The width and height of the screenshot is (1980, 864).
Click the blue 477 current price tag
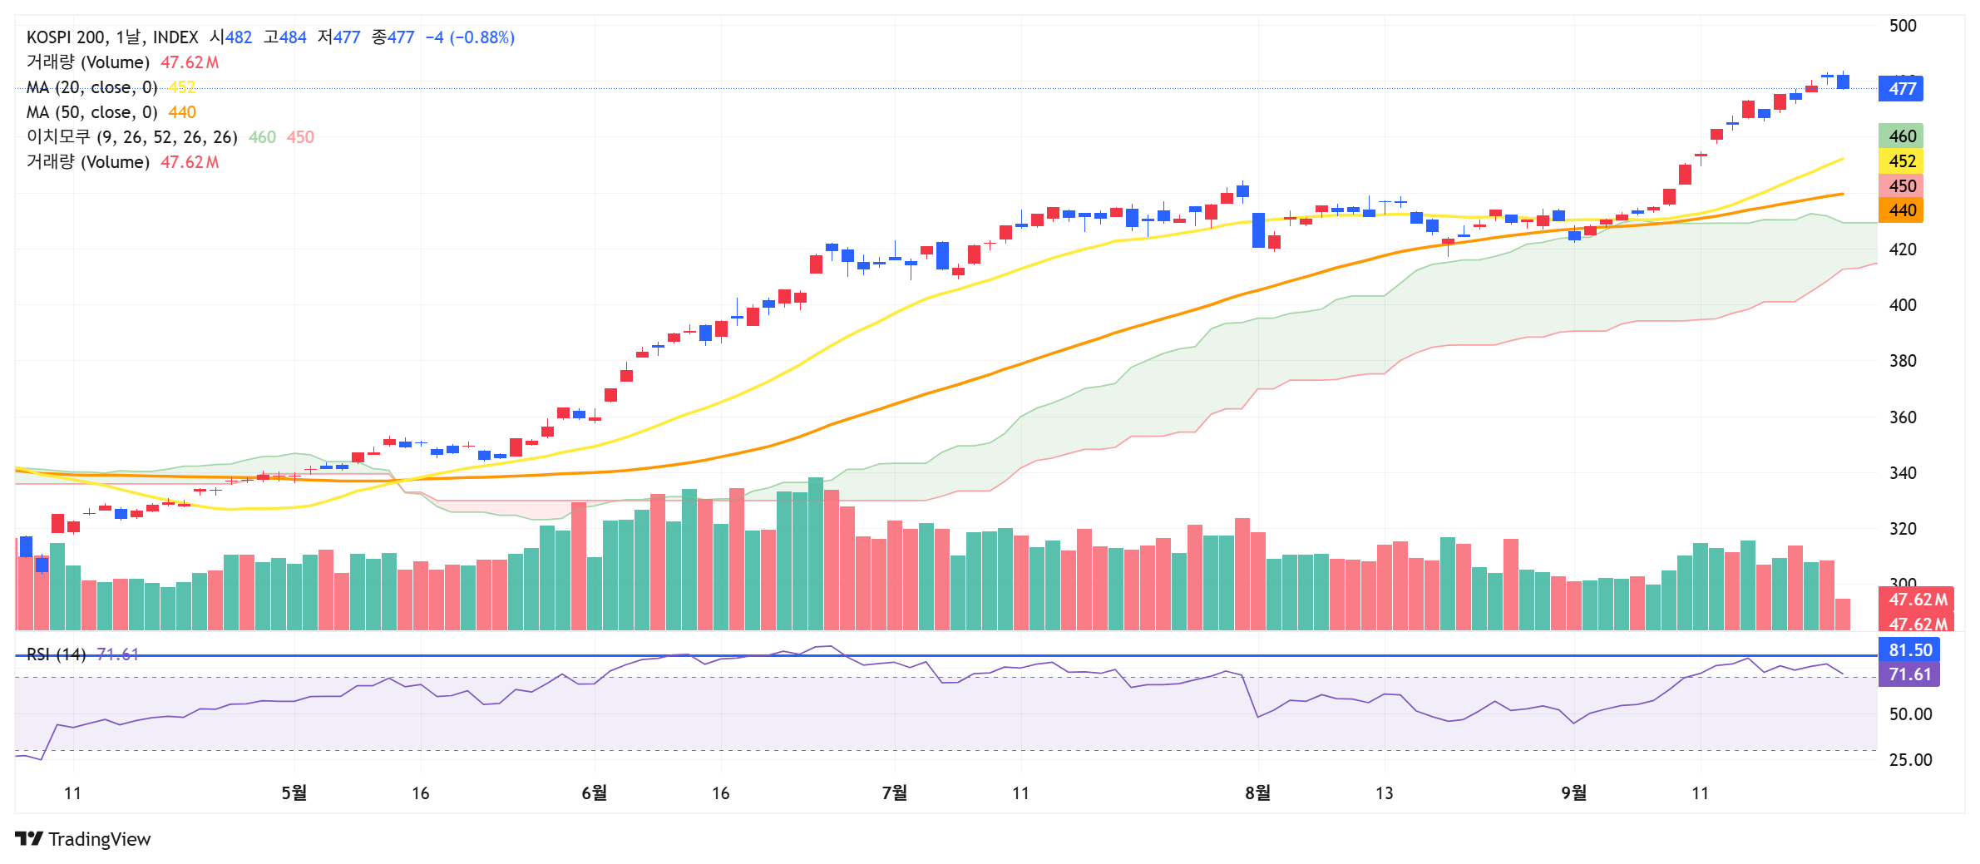(1901, 89)
